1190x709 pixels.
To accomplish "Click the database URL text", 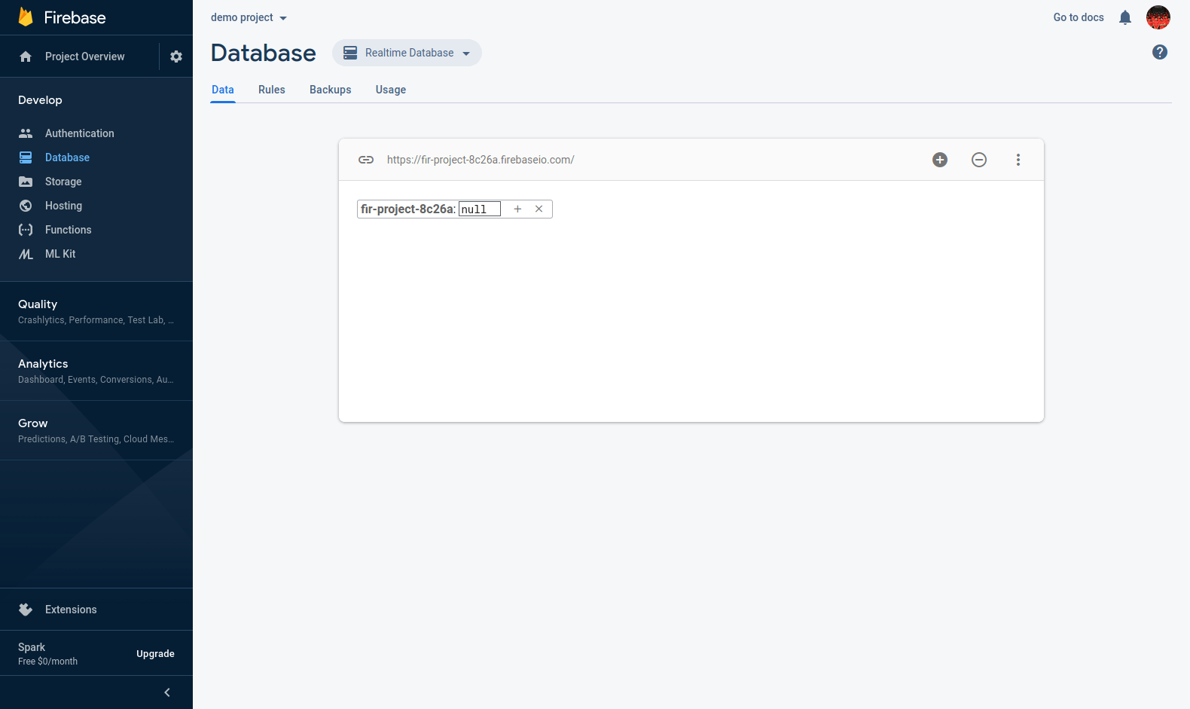I will point(481,160).
